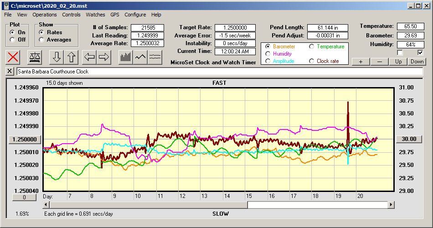The image size is (433, 228).
Task: Select Temperature graph radio button
Action: click(311, 47)
